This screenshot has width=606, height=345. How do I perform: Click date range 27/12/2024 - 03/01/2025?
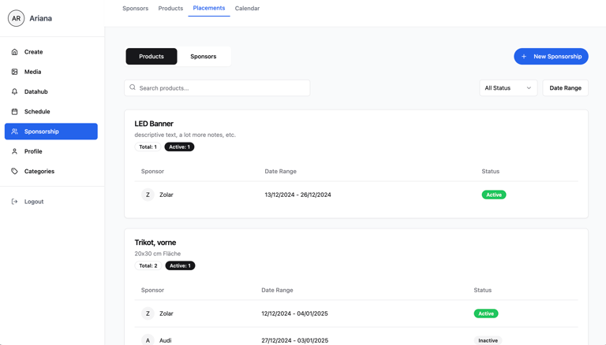[295, 340]
